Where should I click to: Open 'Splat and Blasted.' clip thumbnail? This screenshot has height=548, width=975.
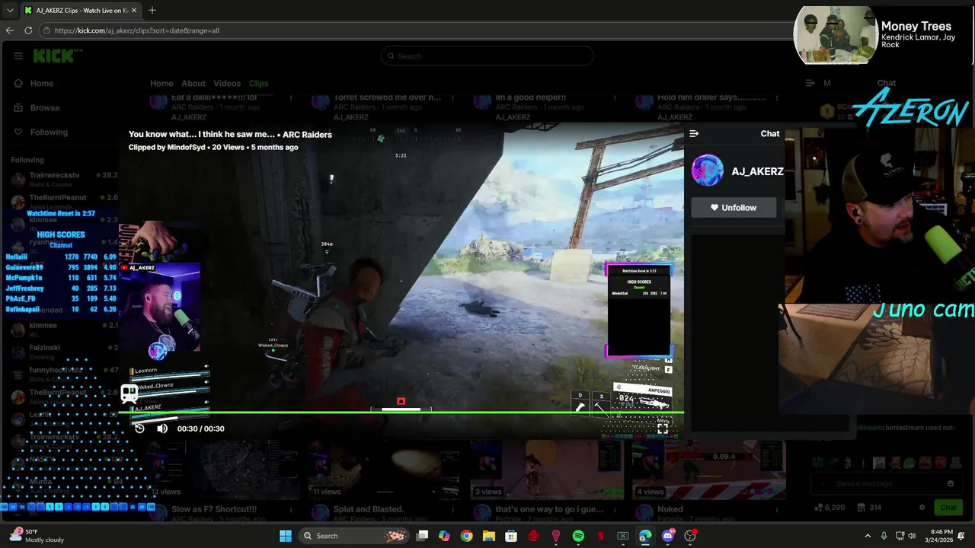point(385,470)
